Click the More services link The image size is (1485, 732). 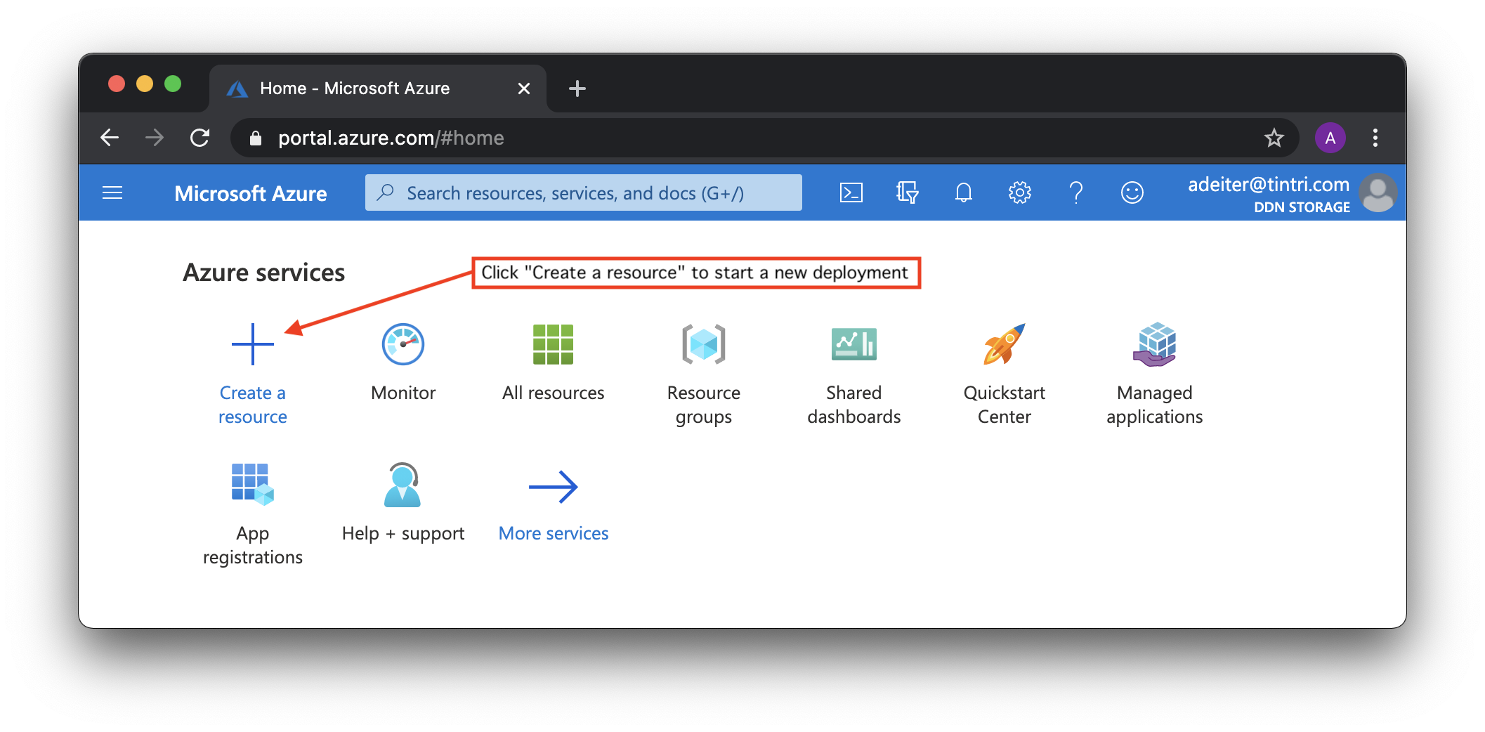pyautogui.click(x=553, y=533)
